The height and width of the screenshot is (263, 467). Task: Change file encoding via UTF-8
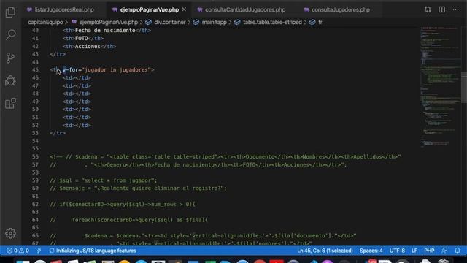tap(397, 251)
